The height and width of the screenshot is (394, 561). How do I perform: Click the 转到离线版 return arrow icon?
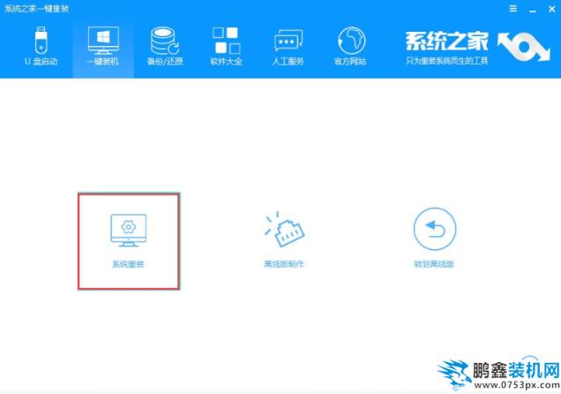click(x=434, y=229)
